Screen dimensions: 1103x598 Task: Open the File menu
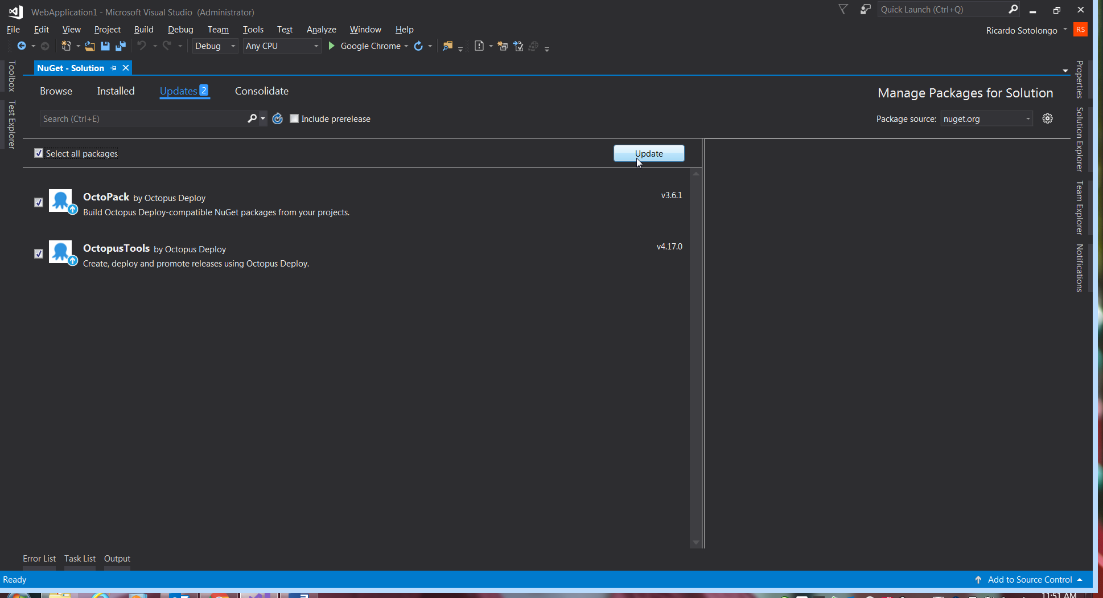[x=13, y=30]
